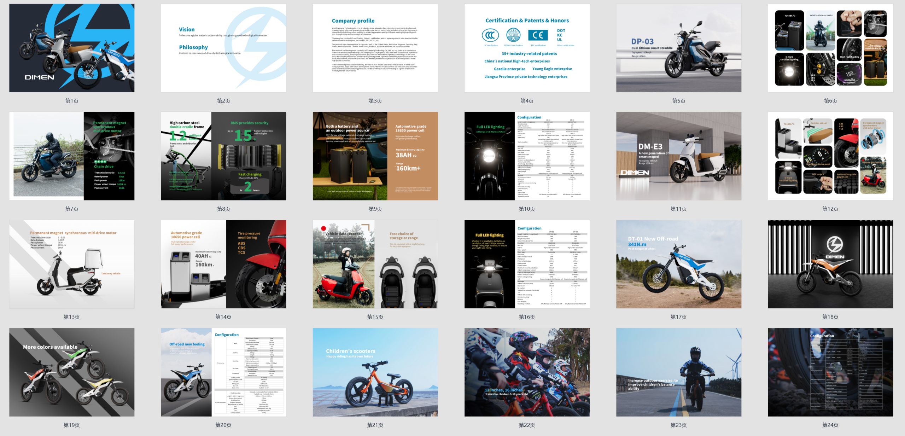Select the page 1 DIMEN cover thumbnail
This screenshot has width=905, height=436.
click(x=72, y=48)
